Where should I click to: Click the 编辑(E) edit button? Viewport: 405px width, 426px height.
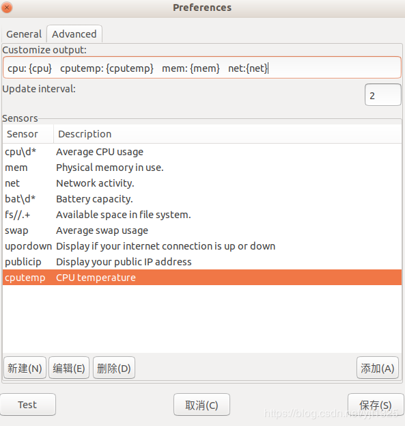tap(69, 368)
